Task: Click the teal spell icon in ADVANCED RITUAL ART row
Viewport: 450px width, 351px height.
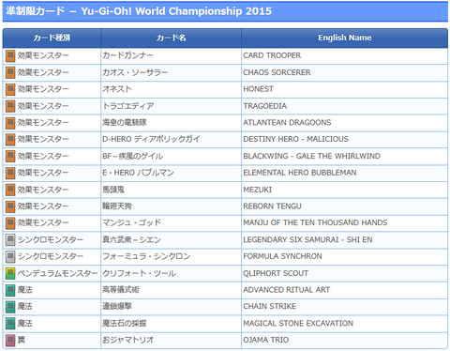Action: (x=10, y=290)
